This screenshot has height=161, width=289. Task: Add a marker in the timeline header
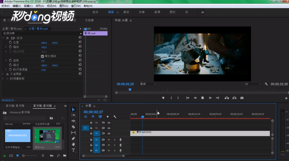(x=108, y=117)
